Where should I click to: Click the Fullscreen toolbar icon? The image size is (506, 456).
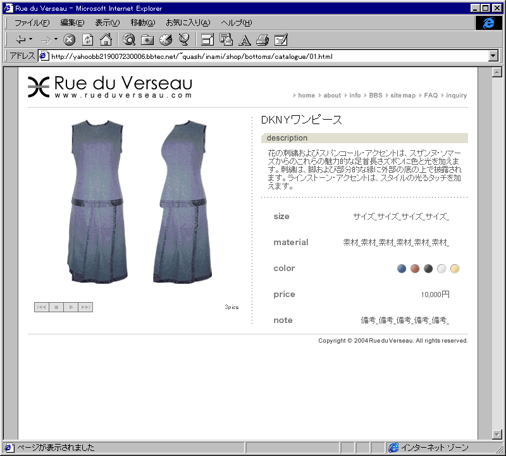pyautogui.click(x=207, y=40)
